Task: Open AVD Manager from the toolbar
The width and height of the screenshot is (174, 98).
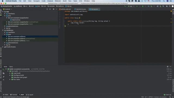Action: click(x=160, y=6)
